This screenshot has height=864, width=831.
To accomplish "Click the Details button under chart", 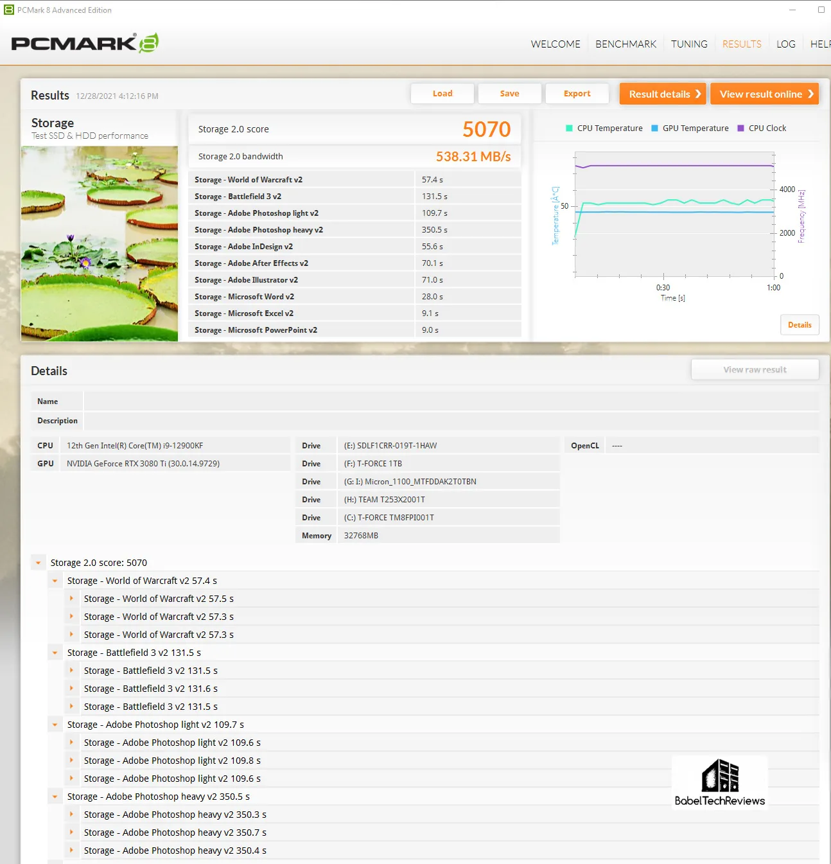I will (800, 325).
